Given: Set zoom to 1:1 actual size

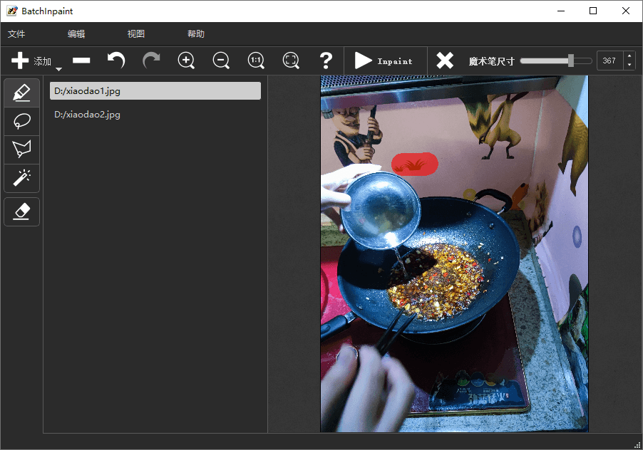Looking at the screenshot, I should 256,61.
